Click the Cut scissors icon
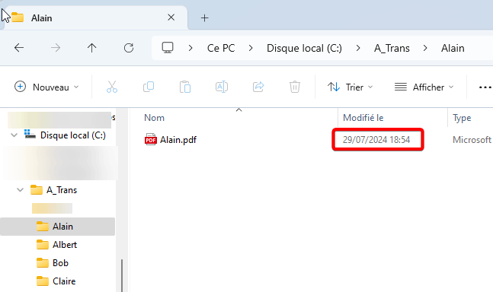This screenshot has height=292, width=493. [x=112, y=87]
